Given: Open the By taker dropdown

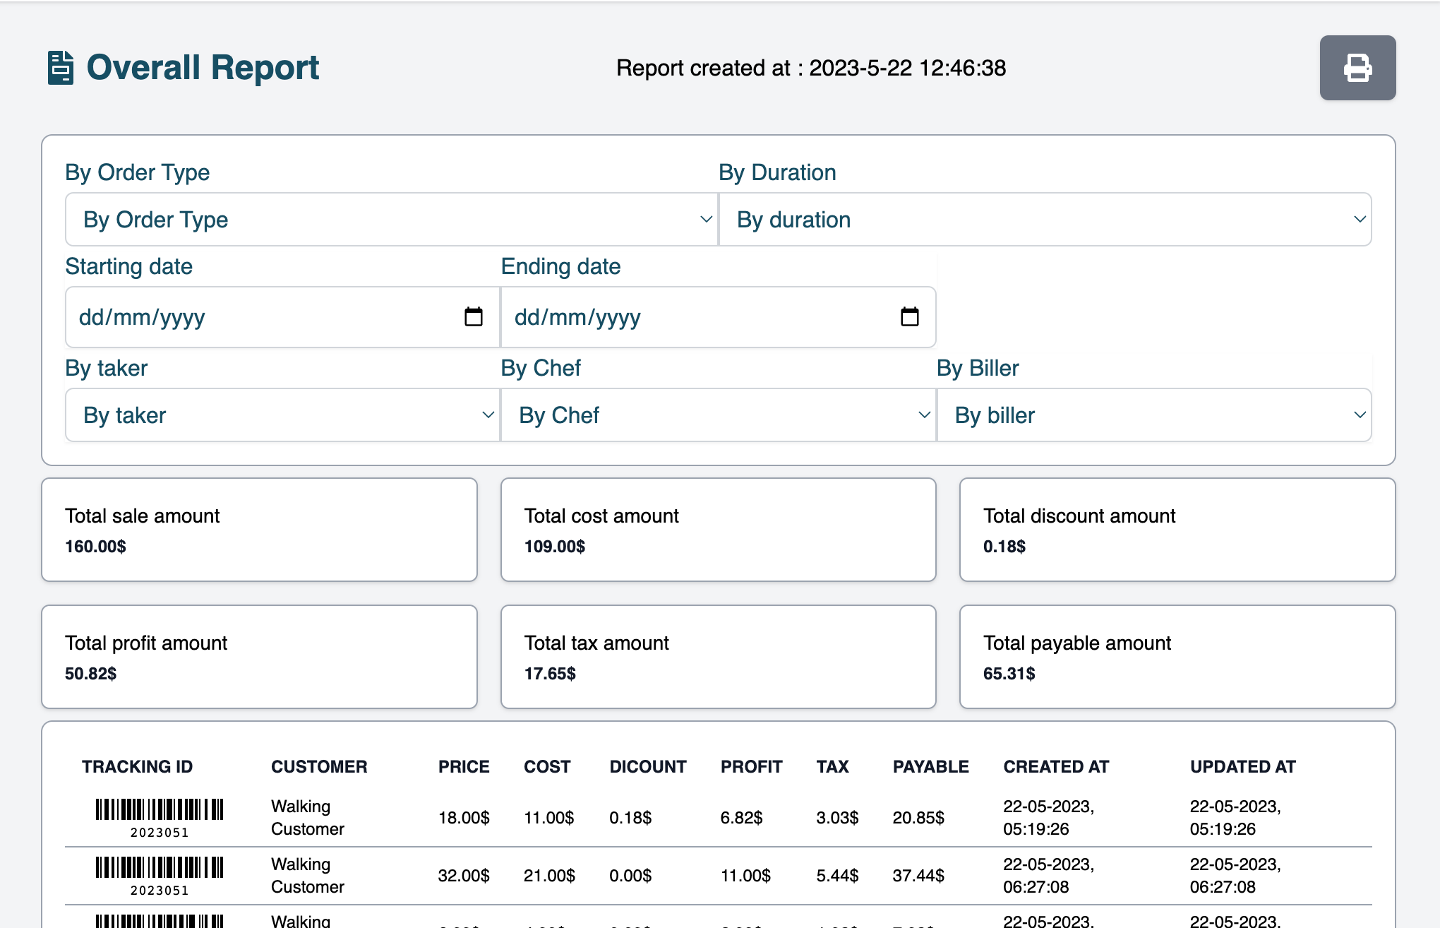Looking at the screenshot, I should [x=282, y=415].
